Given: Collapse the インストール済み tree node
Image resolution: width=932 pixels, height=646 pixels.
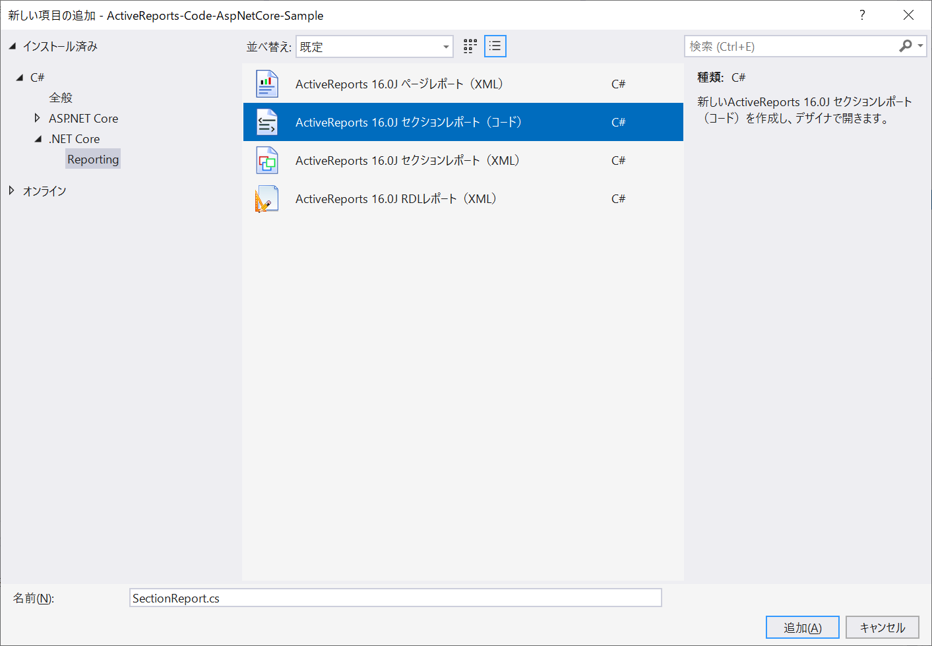Looking at the screenshot, I should click(x=12, y=46).
